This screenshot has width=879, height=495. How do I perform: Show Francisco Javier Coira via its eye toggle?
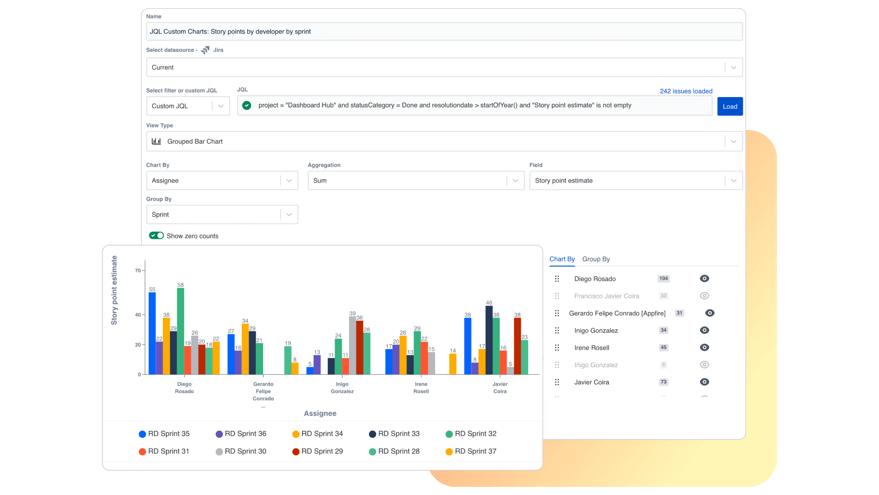click(x=704, y=296)
